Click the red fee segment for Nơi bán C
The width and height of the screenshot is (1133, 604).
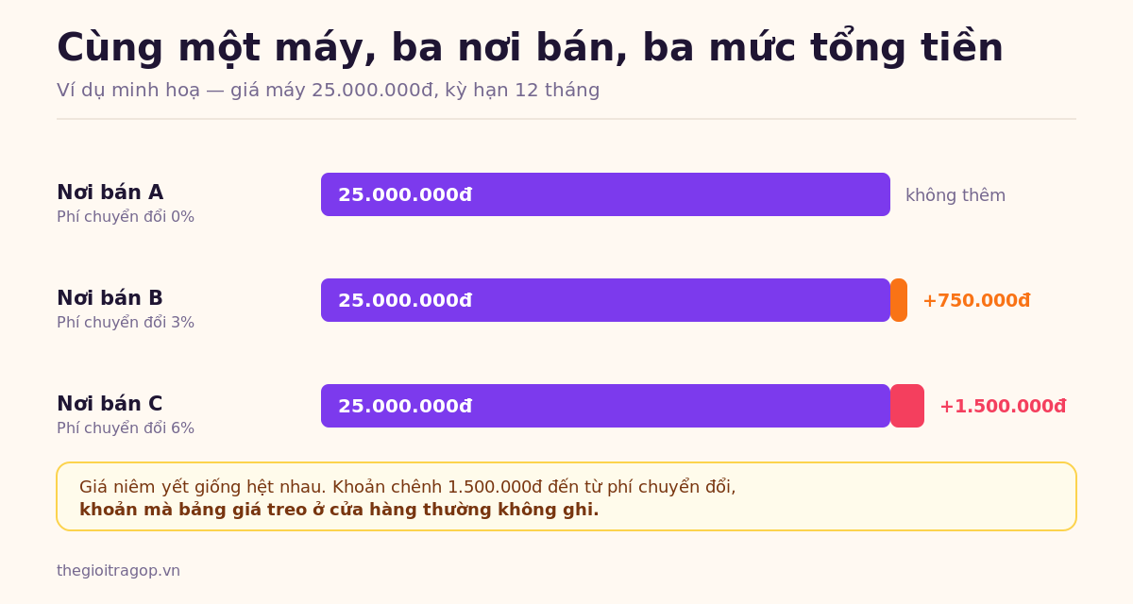tap(907, 406)
